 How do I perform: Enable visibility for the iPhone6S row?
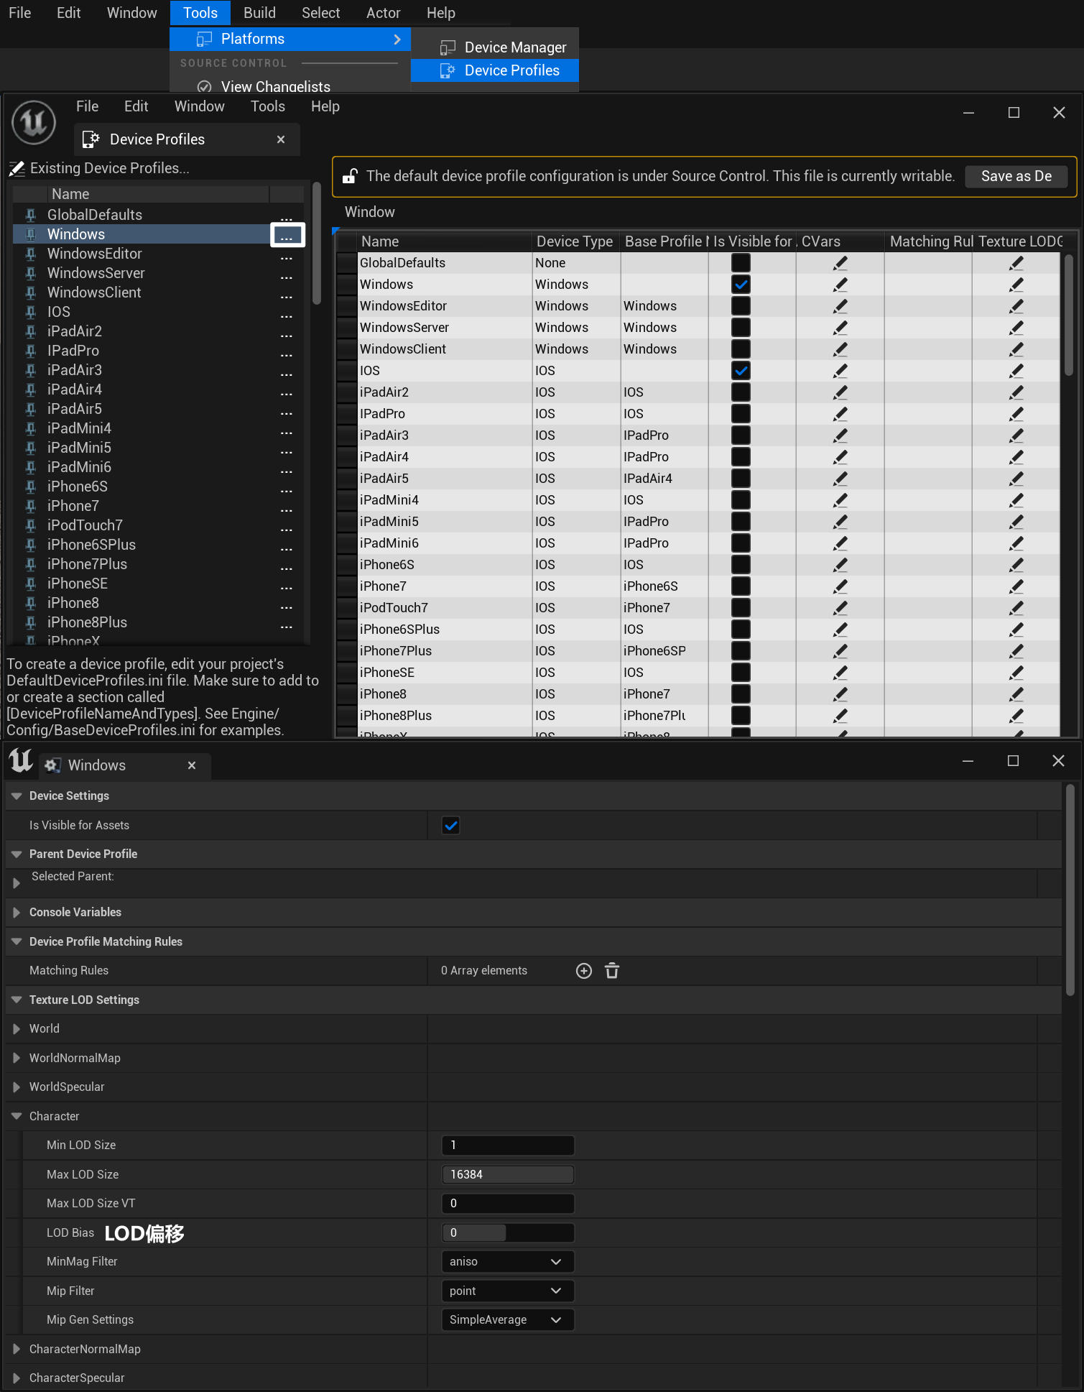pos(741,565)
